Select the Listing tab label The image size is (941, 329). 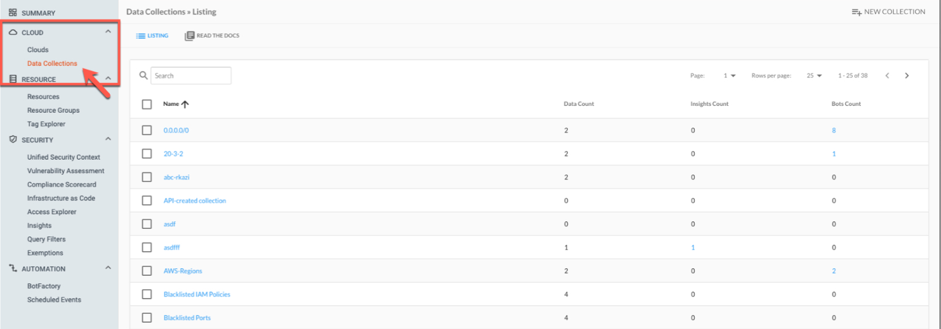click(158, 36)
